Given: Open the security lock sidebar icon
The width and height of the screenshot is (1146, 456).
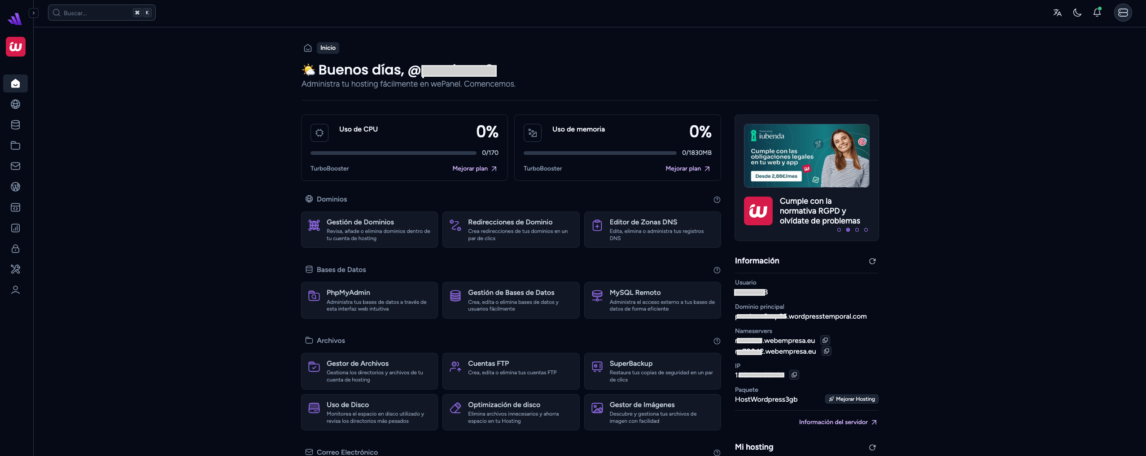Looking at the screenshot, I should 15,249.
